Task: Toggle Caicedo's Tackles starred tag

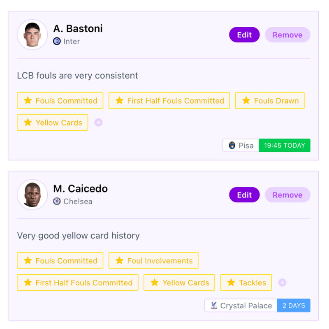Action: tap(246, 283)
